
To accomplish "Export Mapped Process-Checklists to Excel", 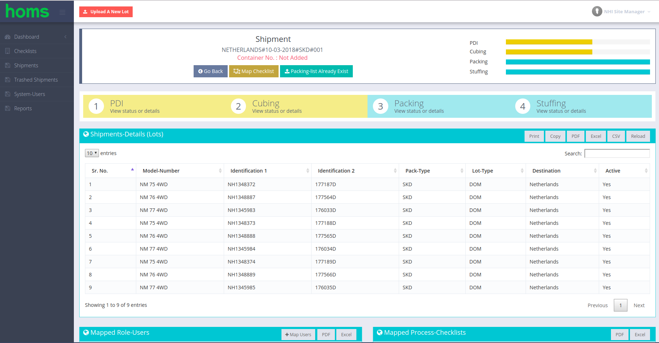I will pos(640,335).
